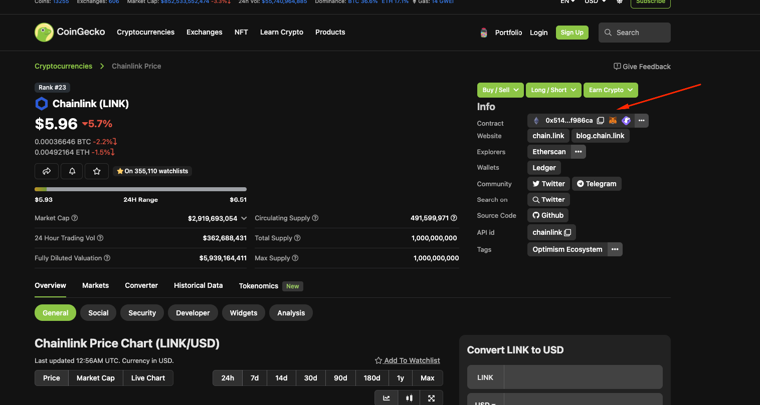The image size is (760, 405).
Task: Click the share arrow icon under the price
Action: pos(47,171)
